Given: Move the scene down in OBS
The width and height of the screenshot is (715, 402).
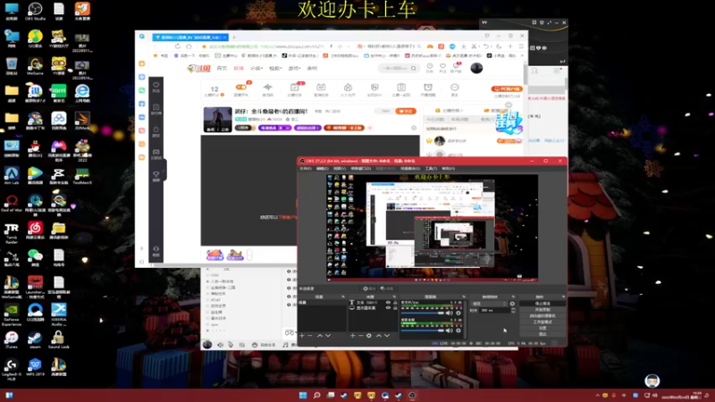Looking at the screenshot, I should tap(328, 336).
